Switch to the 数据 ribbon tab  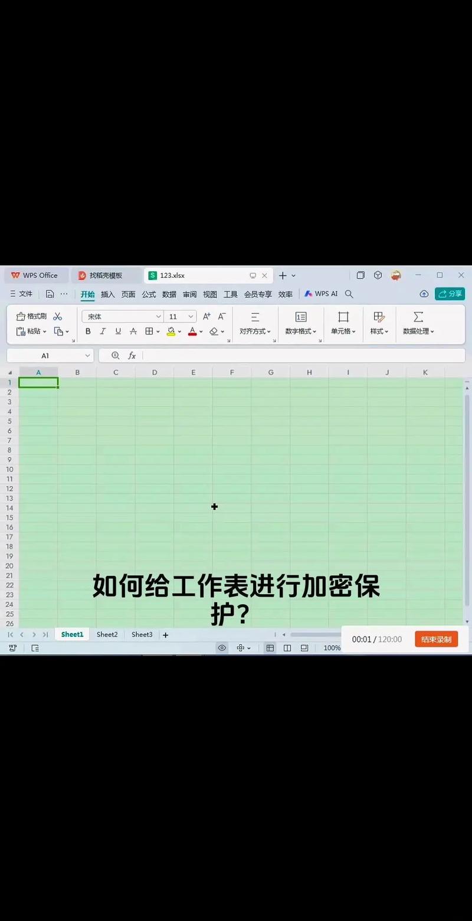tap(169, 294)
